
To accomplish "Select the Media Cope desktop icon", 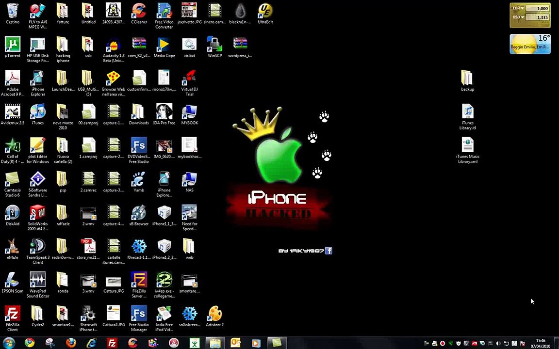I will coord(164,48).
